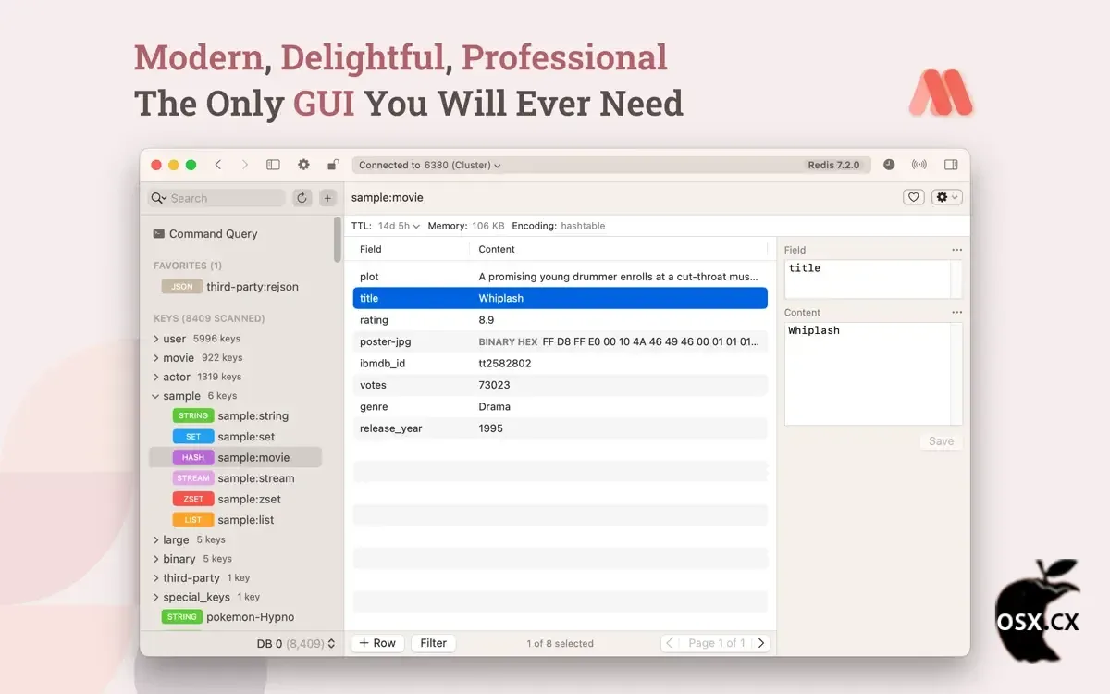The width and height of the screenshot is (1110, 694).
Task: Select the poster-jpg row
Action: (x=561, y=341)
